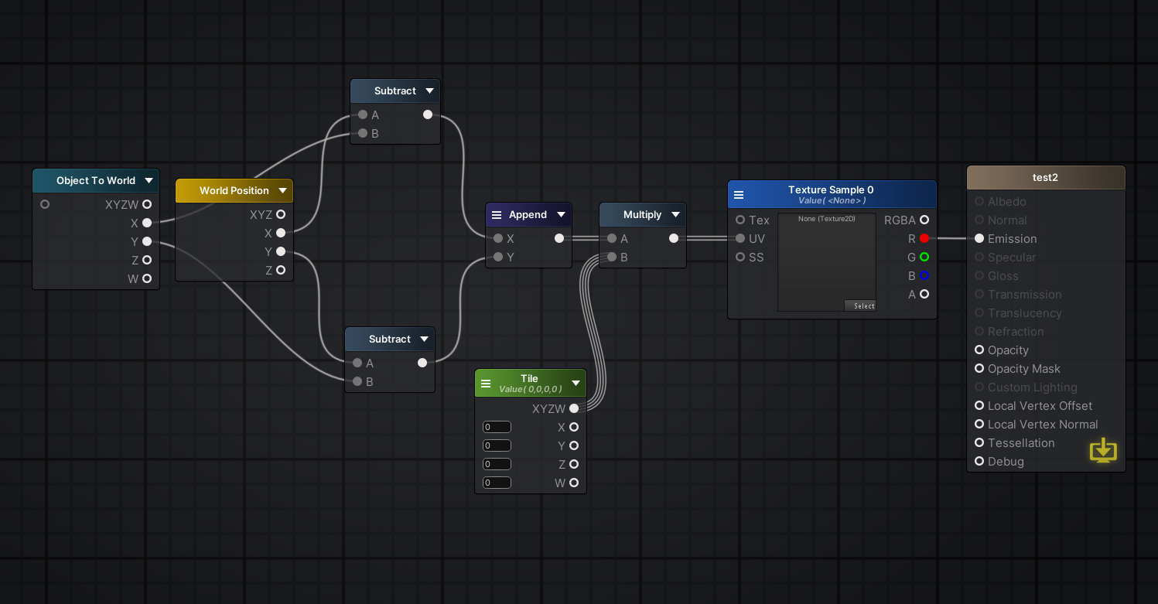1158x604 pixels.
Task: Click the Opacity Mask input port
Action: pyautogui.click(x=979, y=369)
